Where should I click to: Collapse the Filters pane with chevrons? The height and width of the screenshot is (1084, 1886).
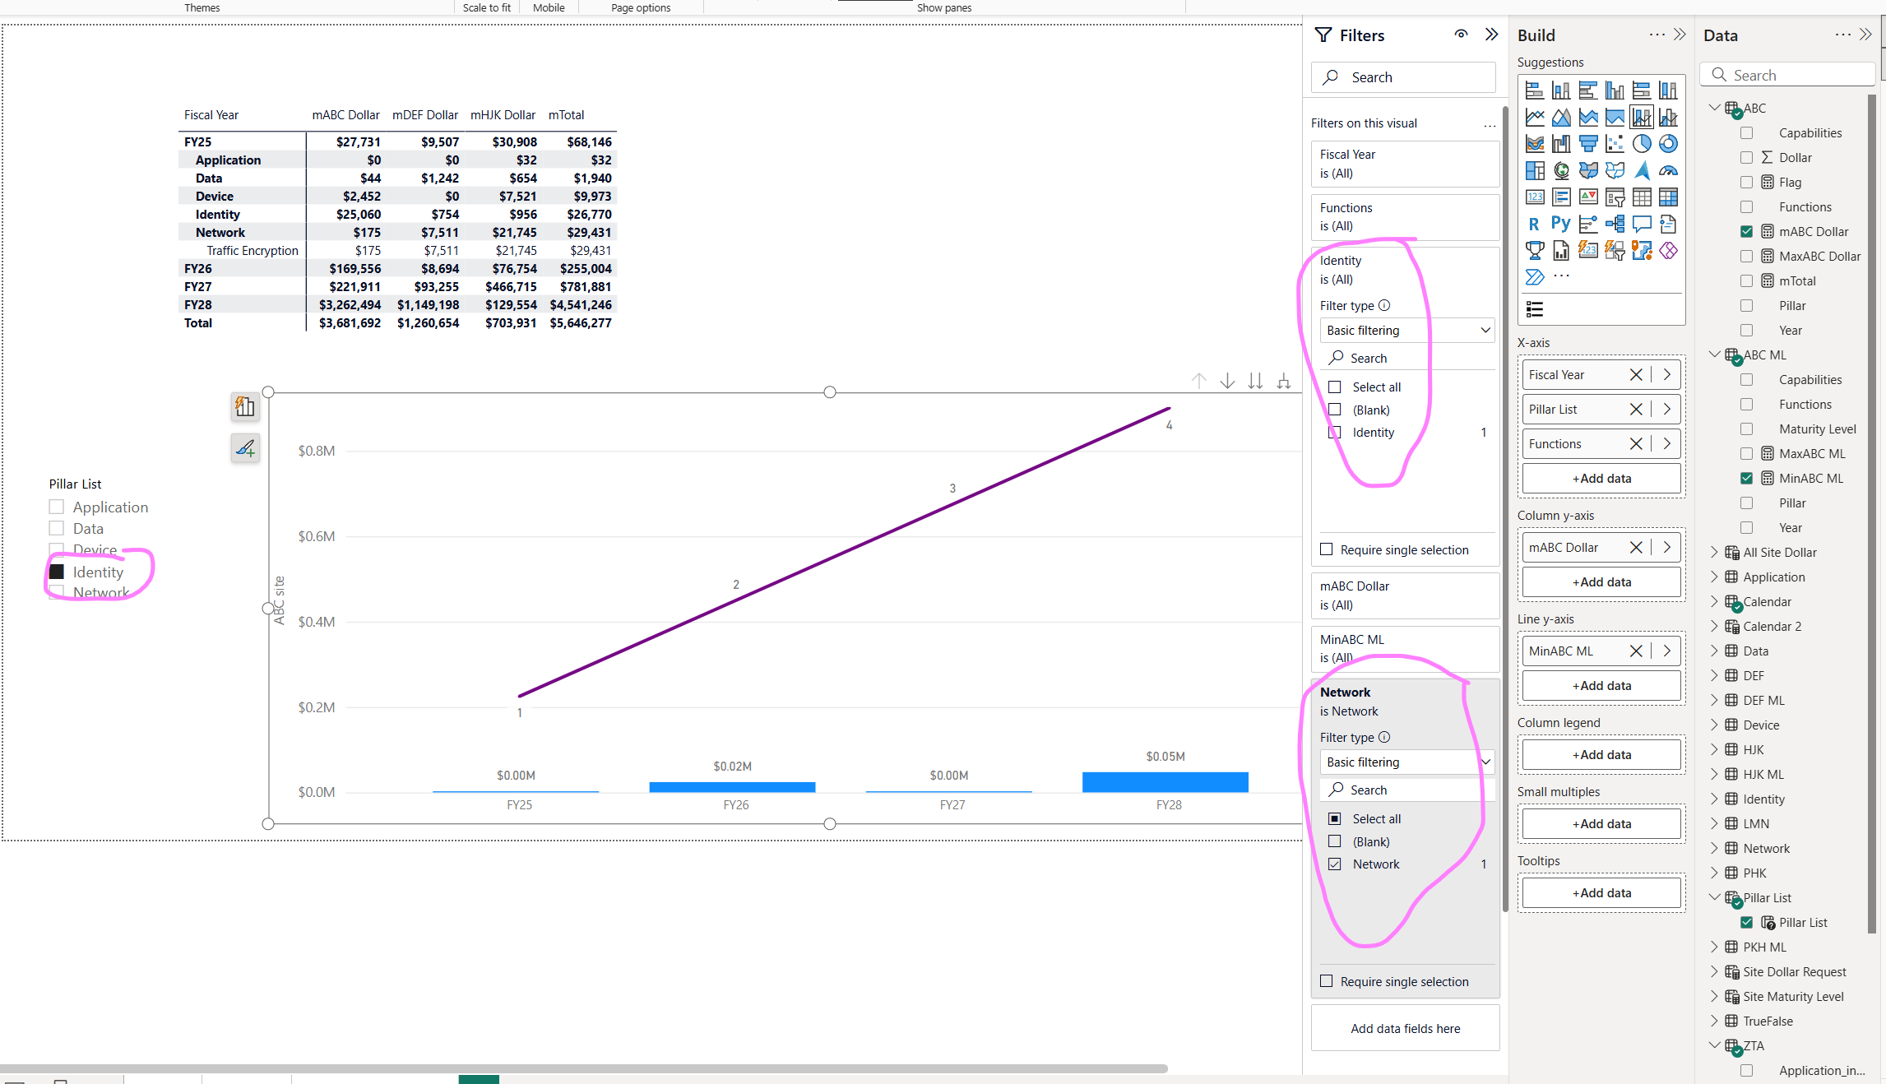coord(1491,35)
